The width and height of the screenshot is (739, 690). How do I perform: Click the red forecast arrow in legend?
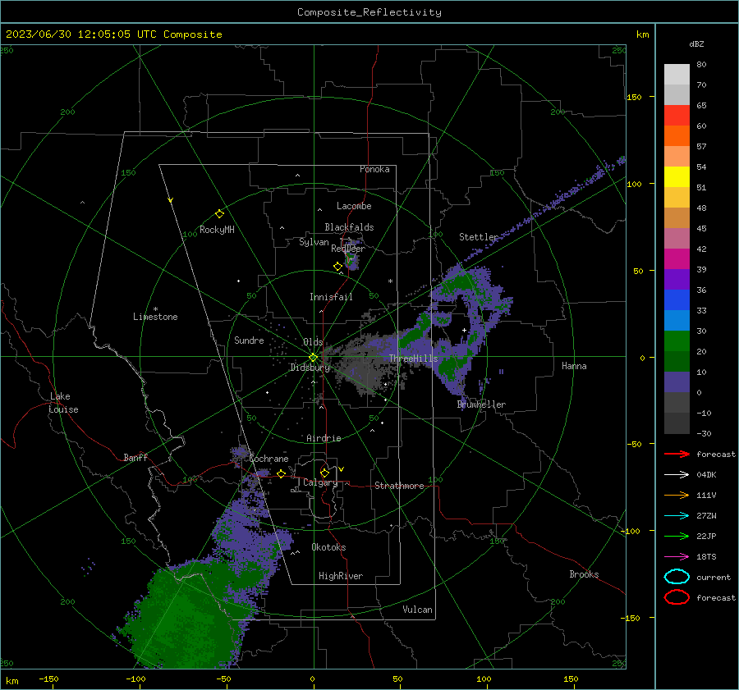(677, 454)
